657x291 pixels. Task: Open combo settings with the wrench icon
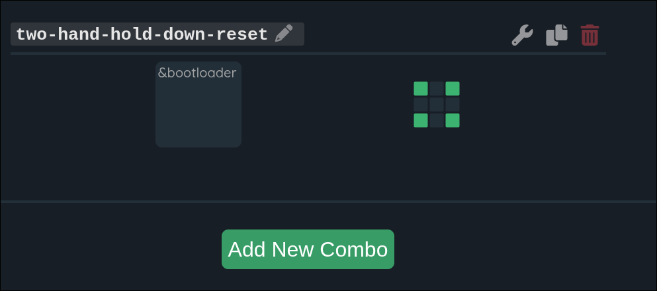pyautogui.click(x=522, y=35)
